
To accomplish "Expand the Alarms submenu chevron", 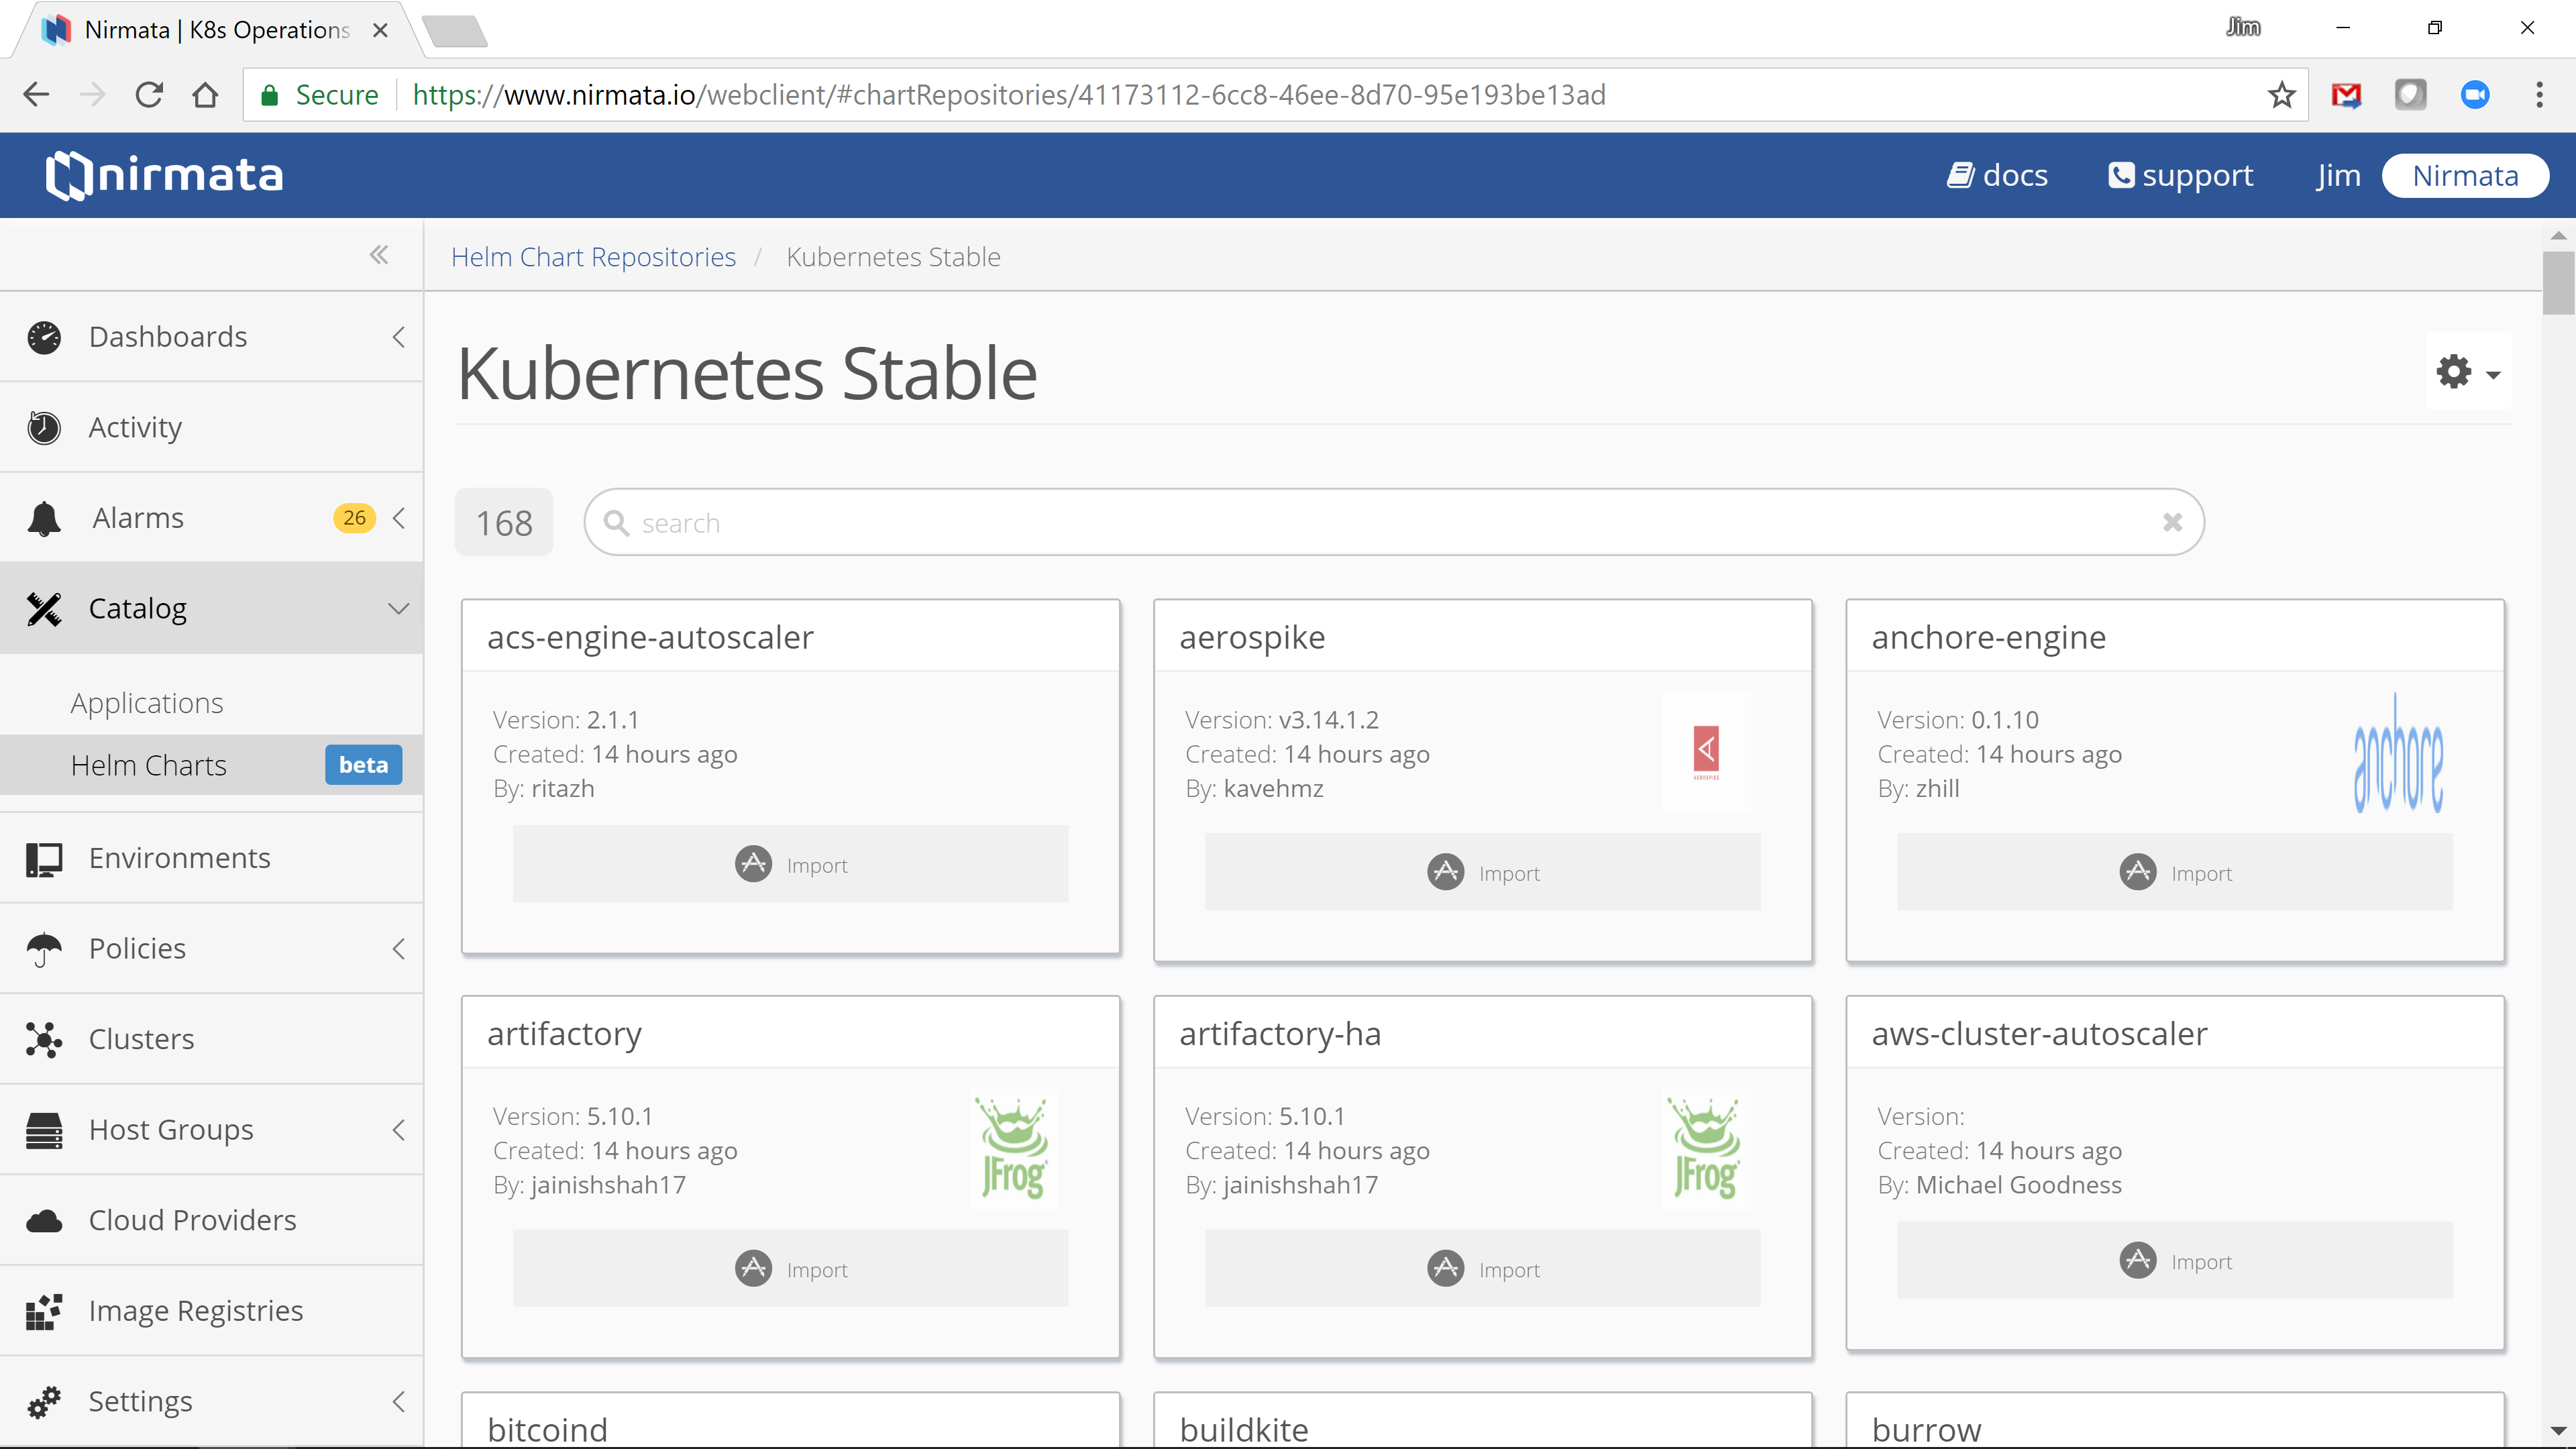I will tap(399, 518).
